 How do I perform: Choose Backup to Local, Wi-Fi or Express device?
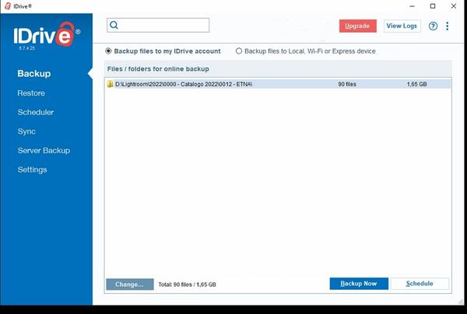coord(239,51)
